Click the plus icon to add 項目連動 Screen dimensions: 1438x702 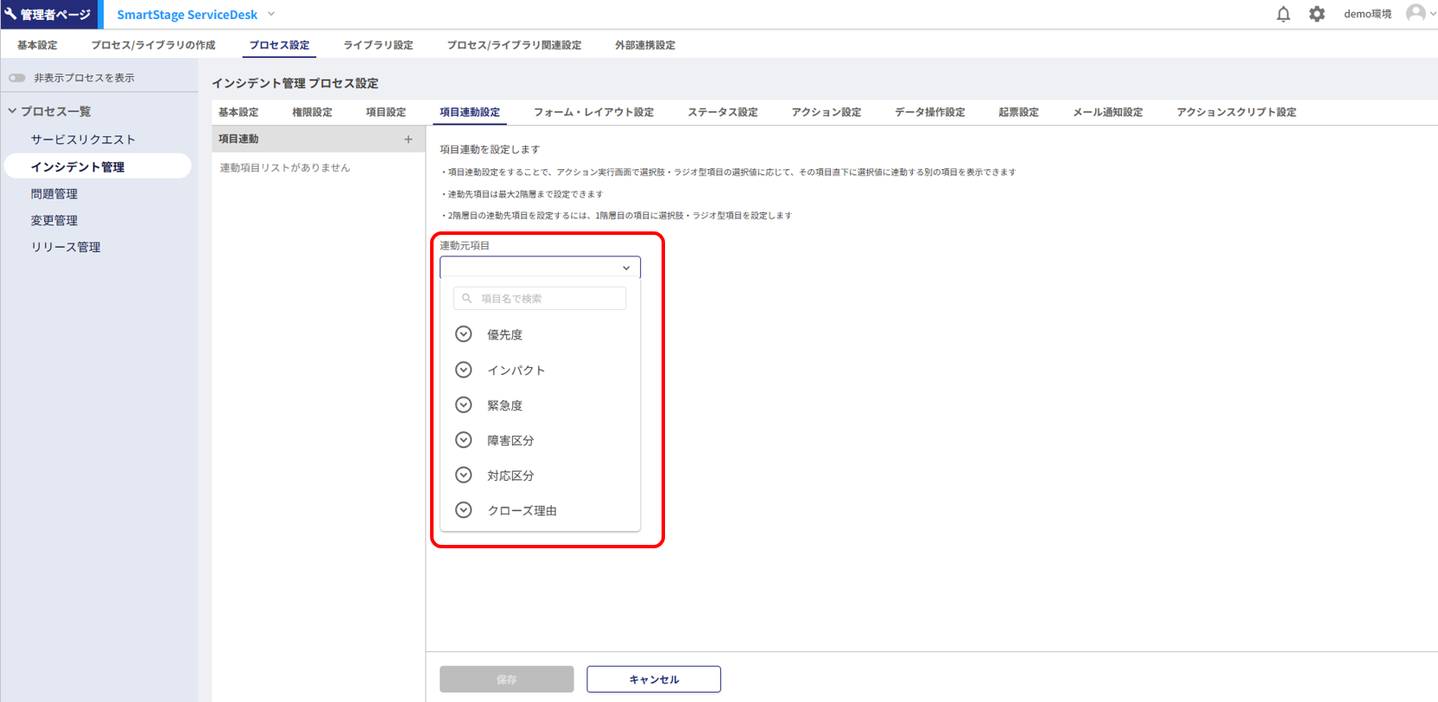pyautogui.click(x=409, y=139)
